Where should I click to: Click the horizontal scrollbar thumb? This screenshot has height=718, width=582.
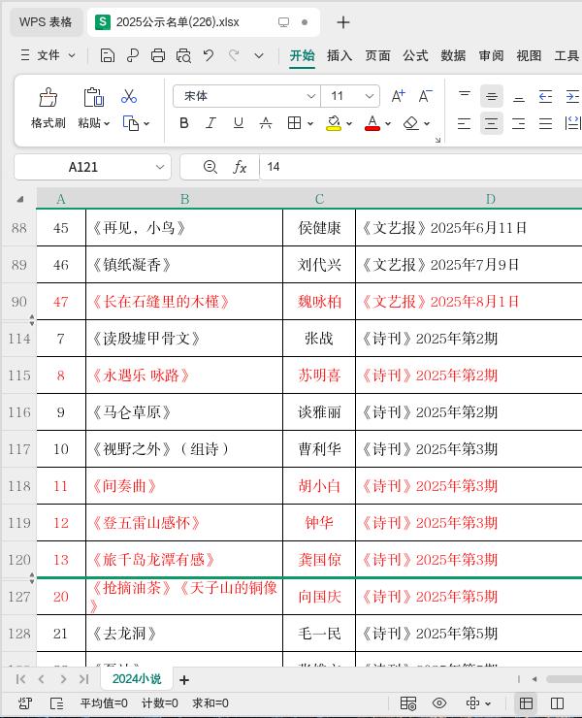[x=565, y=679]
